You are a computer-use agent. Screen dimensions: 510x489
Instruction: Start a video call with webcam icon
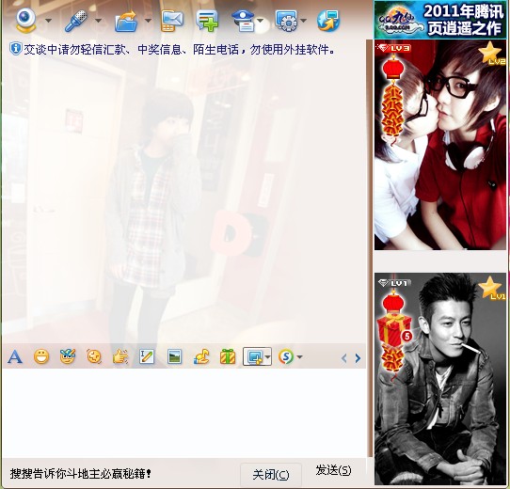26,21
